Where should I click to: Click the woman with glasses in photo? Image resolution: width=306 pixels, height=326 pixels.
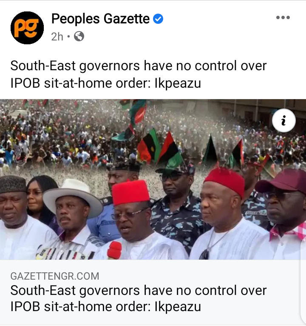click(x=42, y=200)
